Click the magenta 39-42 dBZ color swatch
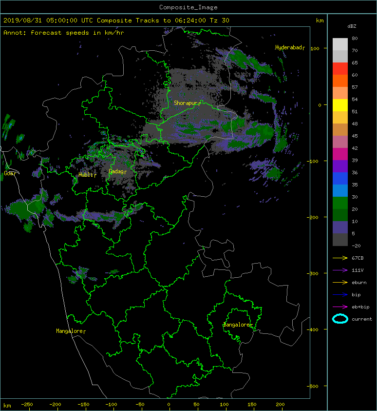Screen dimensions: 377x411 click(x=340, y=154)
